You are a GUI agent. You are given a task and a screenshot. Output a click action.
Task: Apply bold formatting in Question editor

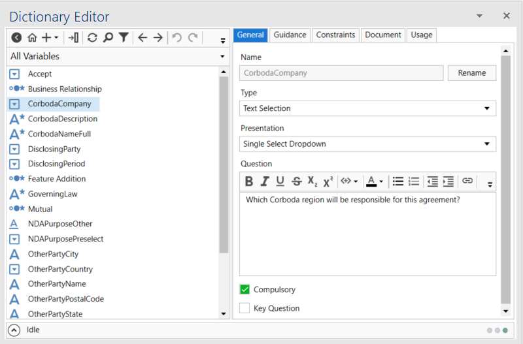coord(249,181)
